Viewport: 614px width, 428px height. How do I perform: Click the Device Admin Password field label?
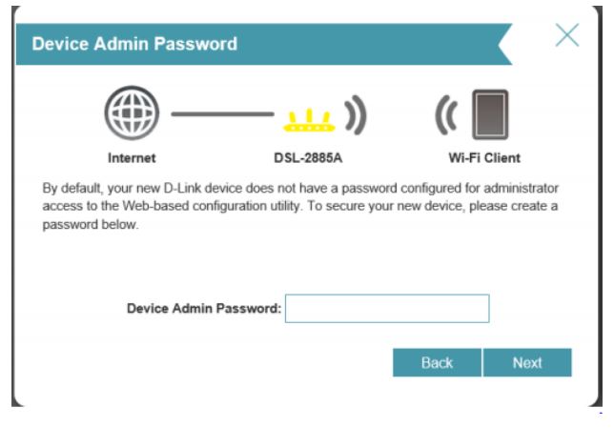click(x=204, y=309)
